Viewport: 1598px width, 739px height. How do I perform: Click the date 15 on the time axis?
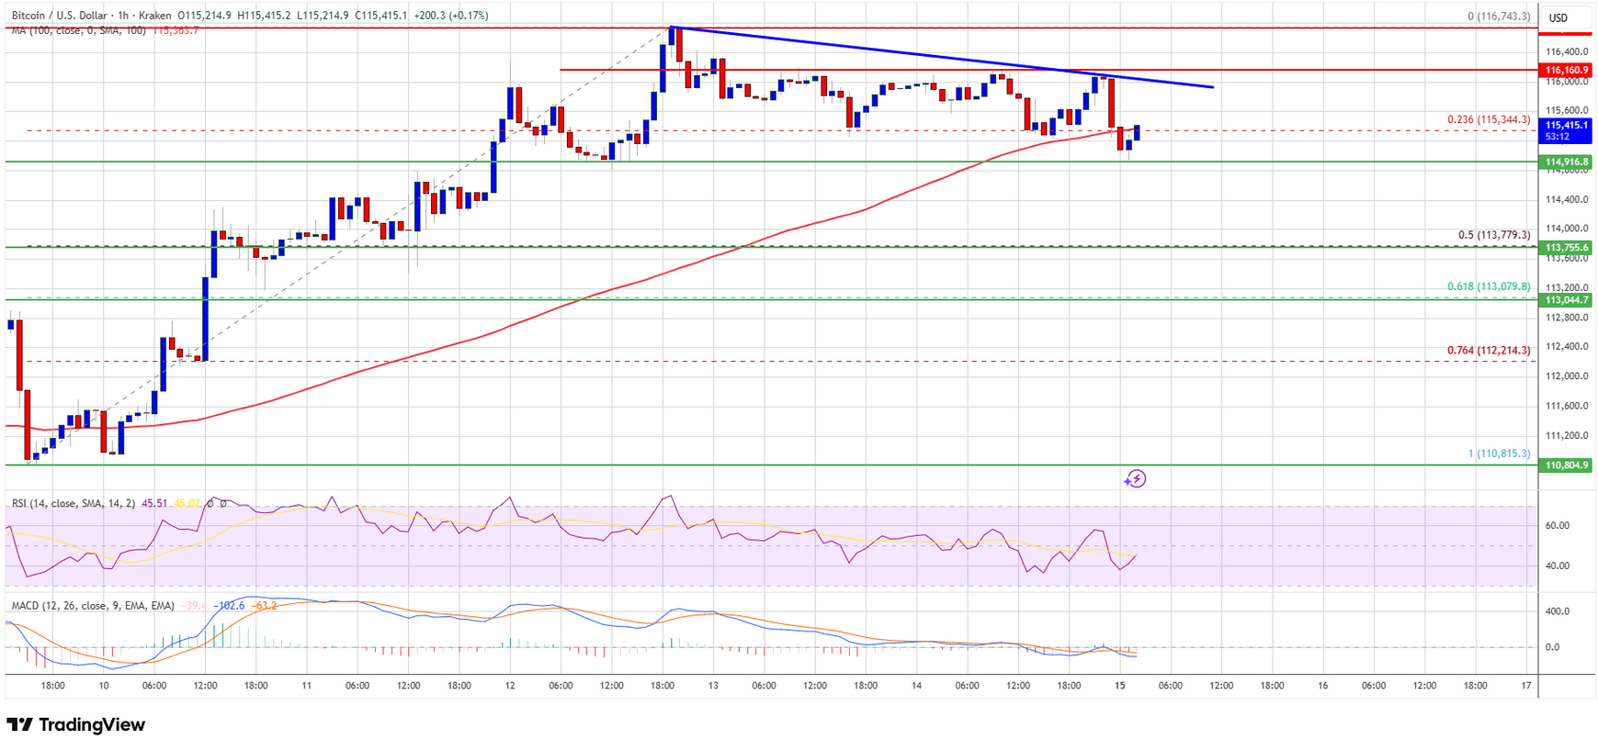[x=1119, y=686]
